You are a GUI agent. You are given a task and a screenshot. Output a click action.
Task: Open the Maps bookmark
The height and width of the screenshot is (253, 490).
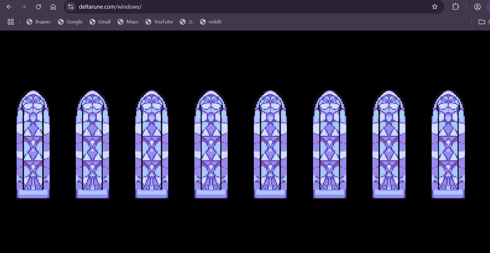[128, 22]
